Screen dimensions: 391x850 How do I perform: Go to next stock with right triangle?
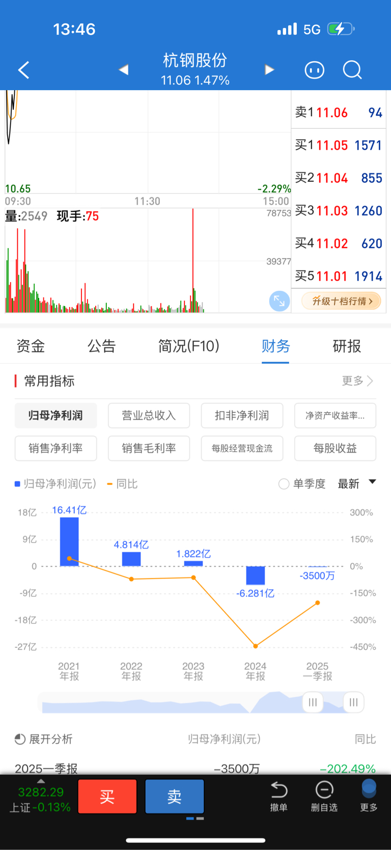[269, 70]
